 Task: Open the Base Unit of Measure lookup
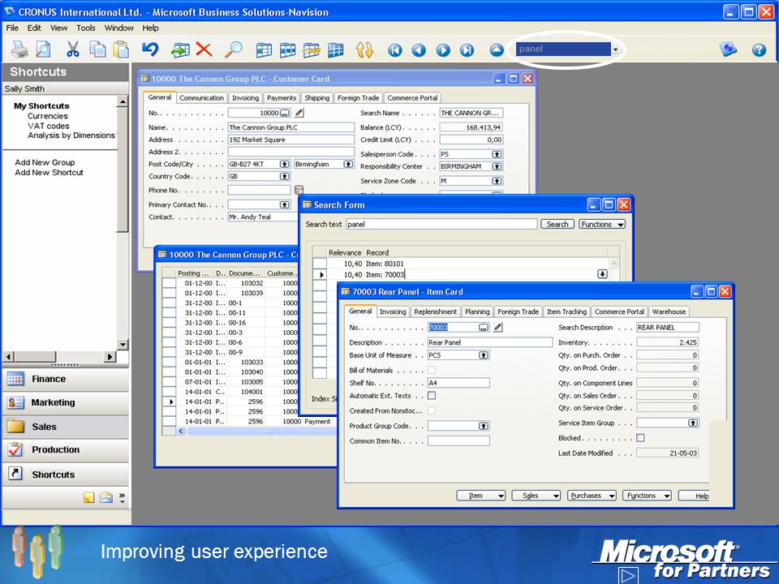(484, 355)
